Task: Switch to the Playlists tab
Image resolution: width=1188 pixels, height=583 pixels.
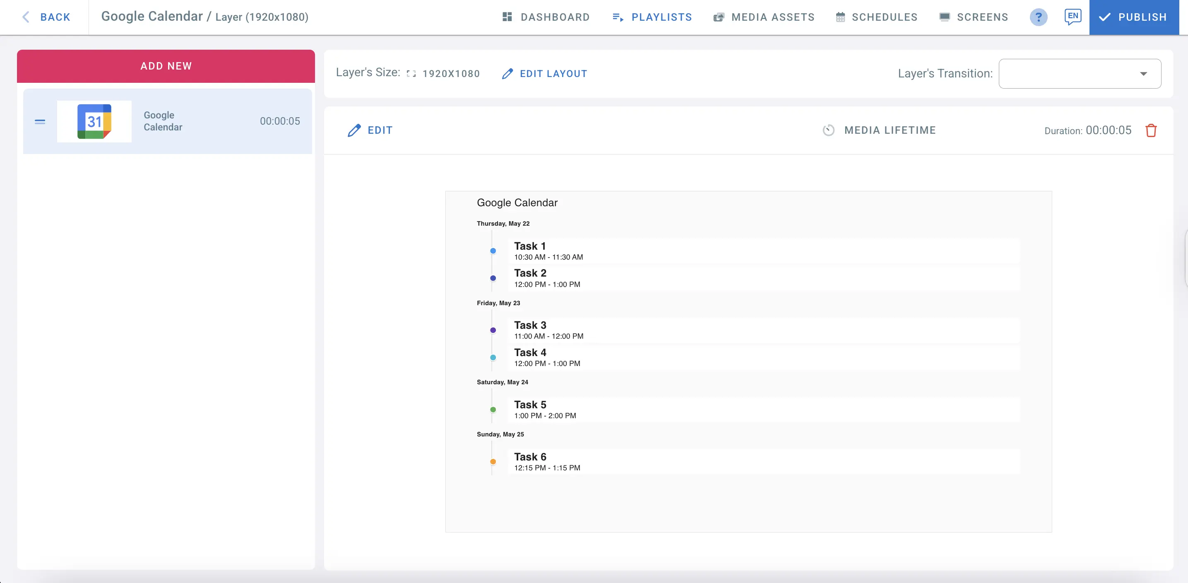Action: click(x=652, y=17)
